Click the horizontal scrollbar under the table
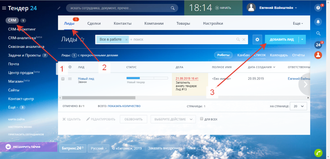Screen dimensions: 330x159 [99, 98]
